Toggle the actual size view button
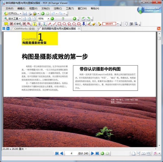The image size is (163, 162). [24, 19]
